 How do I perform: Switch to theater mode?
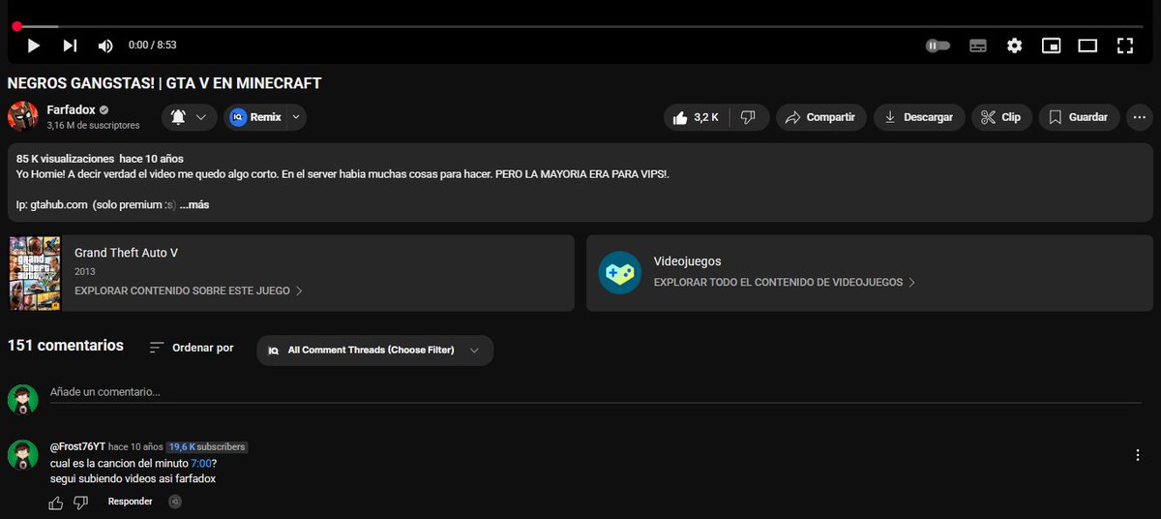[1087, 46]
